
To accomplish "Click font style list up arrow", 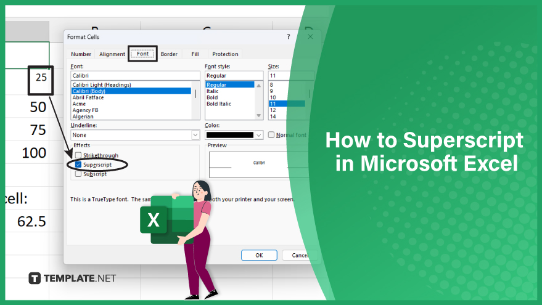I will click(x=258, y=85).
